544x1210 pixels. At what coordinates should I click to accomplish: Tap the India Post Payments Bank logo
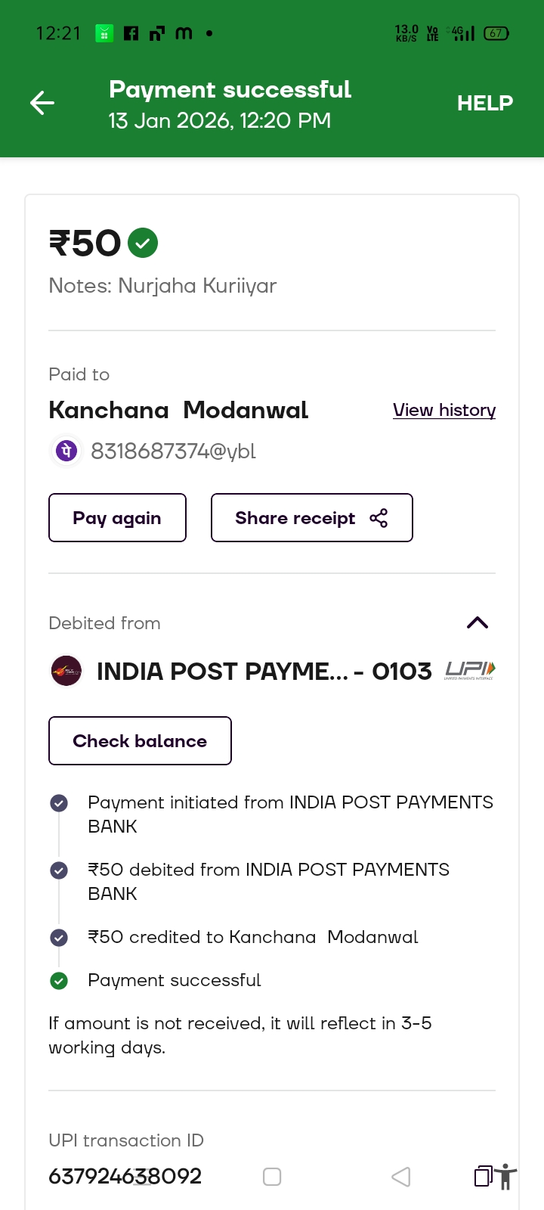66,671
